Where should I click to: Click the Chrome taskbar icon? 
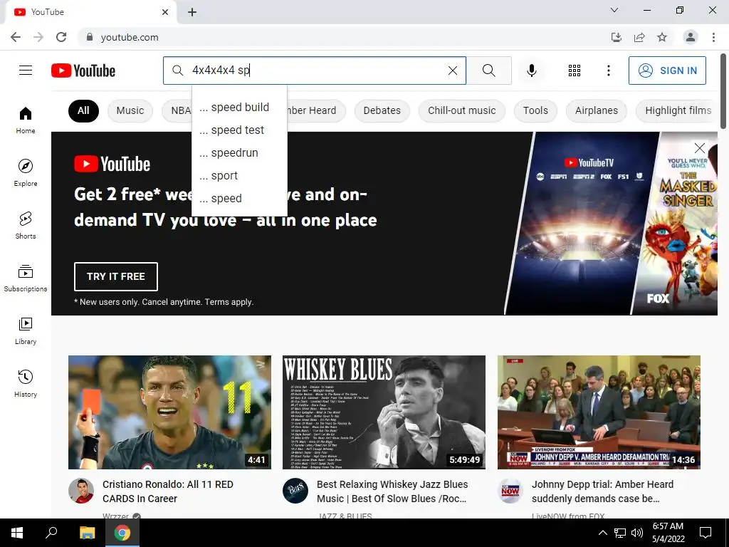point(122,533)
